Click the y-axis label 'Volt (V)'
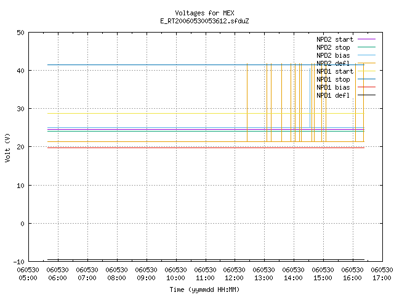The image size is (394, 295). 7,147
